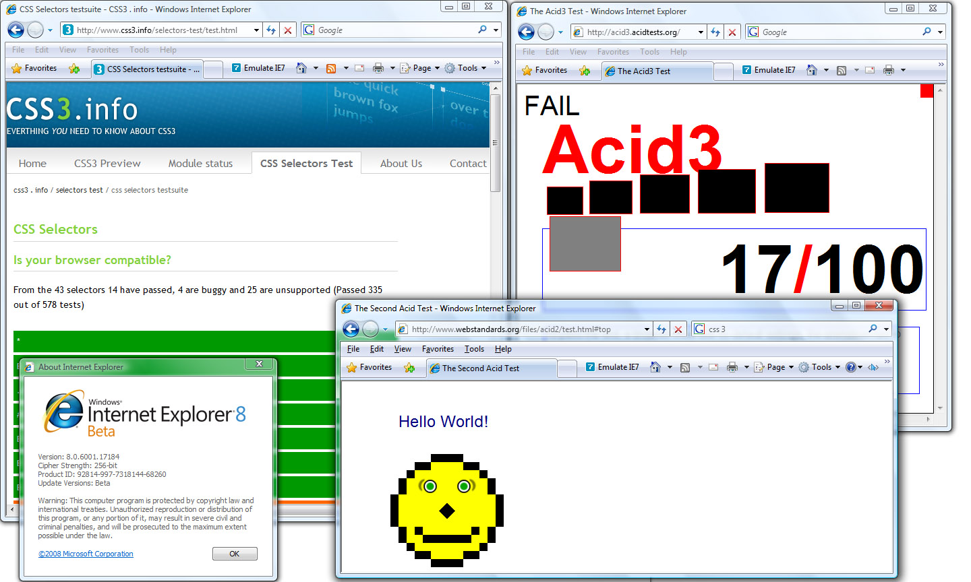
Task: Click Print icon in Second Acid Test window
Action: (x=732, y=367)
